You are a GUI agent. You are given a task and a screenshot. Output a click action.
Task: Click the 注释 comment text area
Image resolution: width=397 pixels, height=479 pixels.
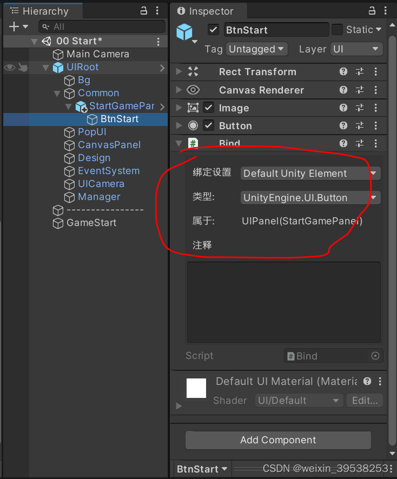283,302
